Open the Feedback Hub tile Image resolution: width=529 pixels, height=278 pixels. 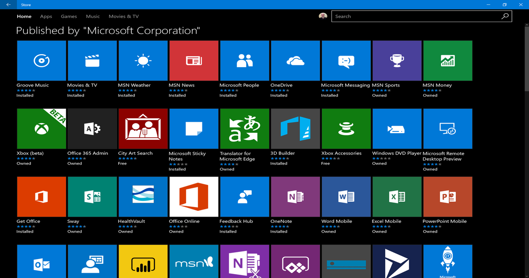tap(244, 196)
